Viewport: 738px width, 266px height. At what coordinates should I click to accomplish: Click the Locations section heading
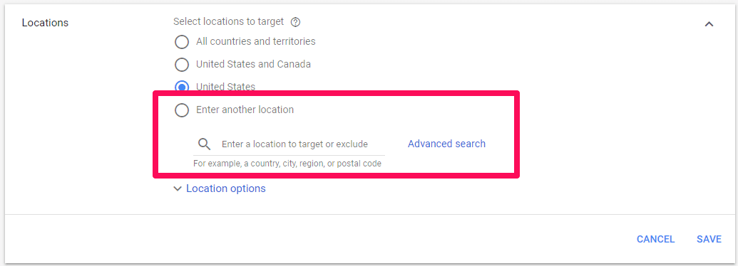tap(45, 23)
